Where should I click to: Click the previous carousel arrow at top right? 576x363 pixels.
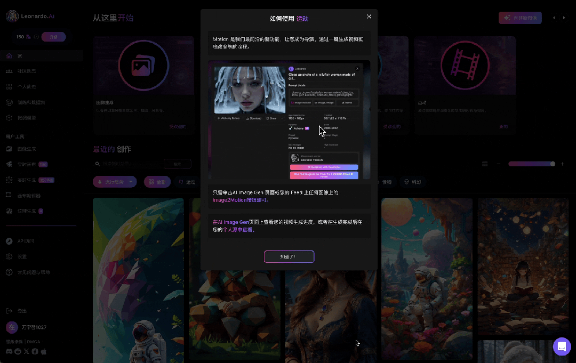pyautogui.click(x=554, y=18)
